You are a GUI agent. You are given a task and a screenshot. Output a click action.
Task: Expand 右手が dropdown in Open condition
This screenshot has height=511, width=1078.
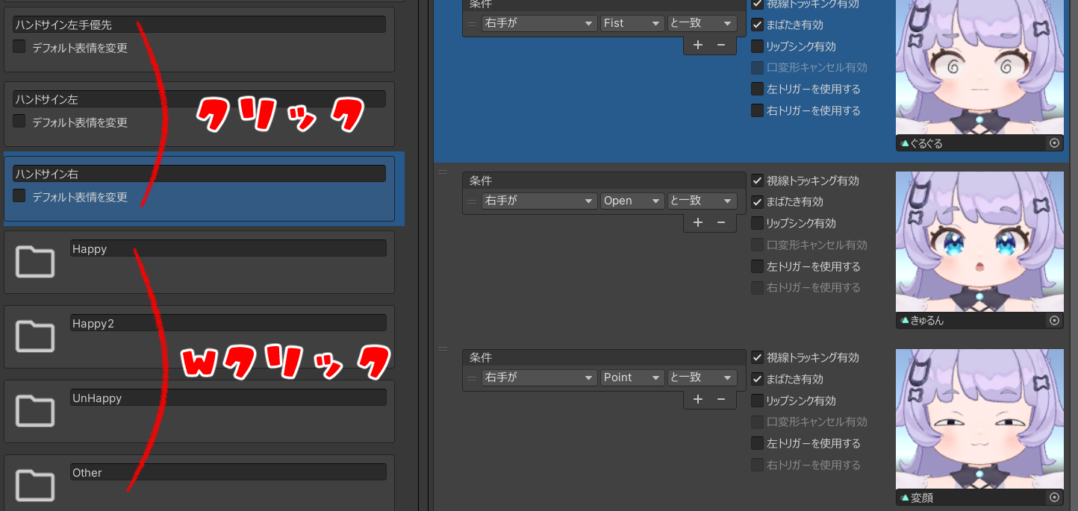(x=538, y=201)
